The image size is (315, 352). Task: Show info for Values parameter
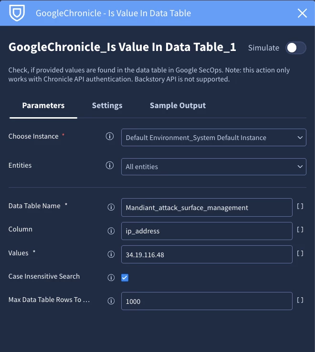tap(111, 254)
